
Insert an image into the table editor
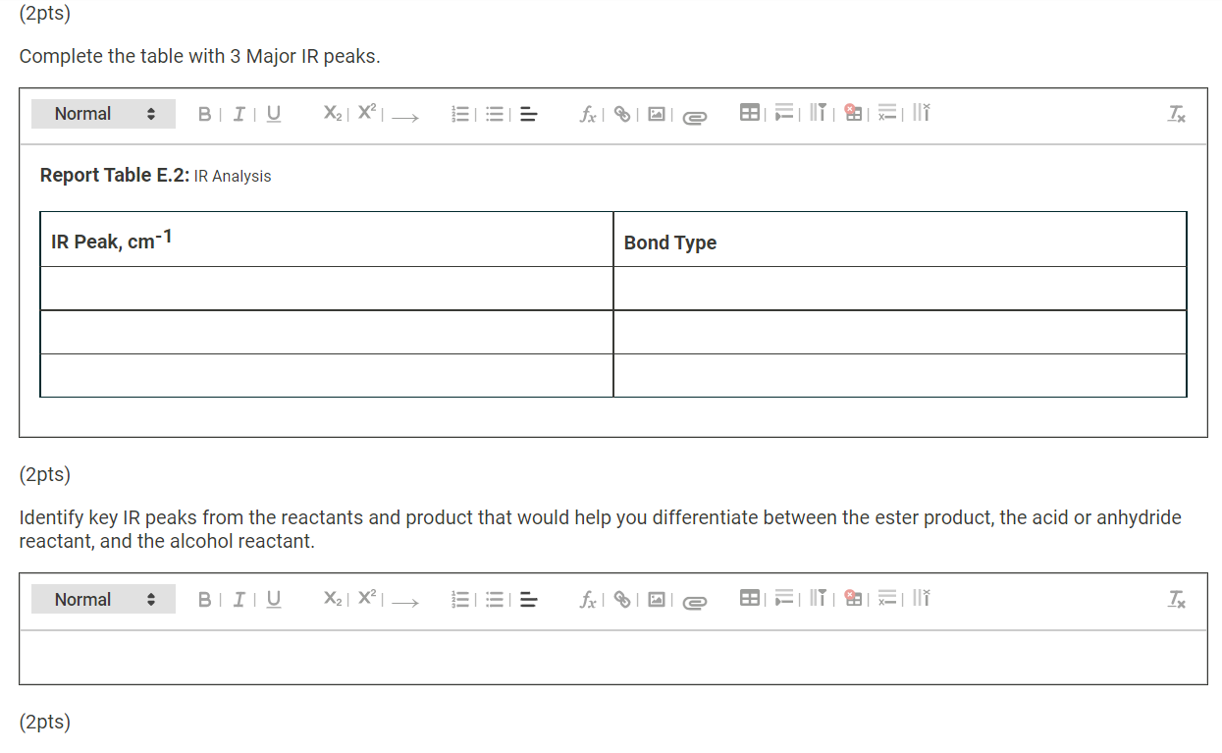[x=656, y=113]
